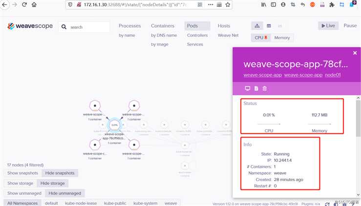Select the Show snapshots option
The image size is (361, 206).
pyautogui.click(x=22, y=173)
